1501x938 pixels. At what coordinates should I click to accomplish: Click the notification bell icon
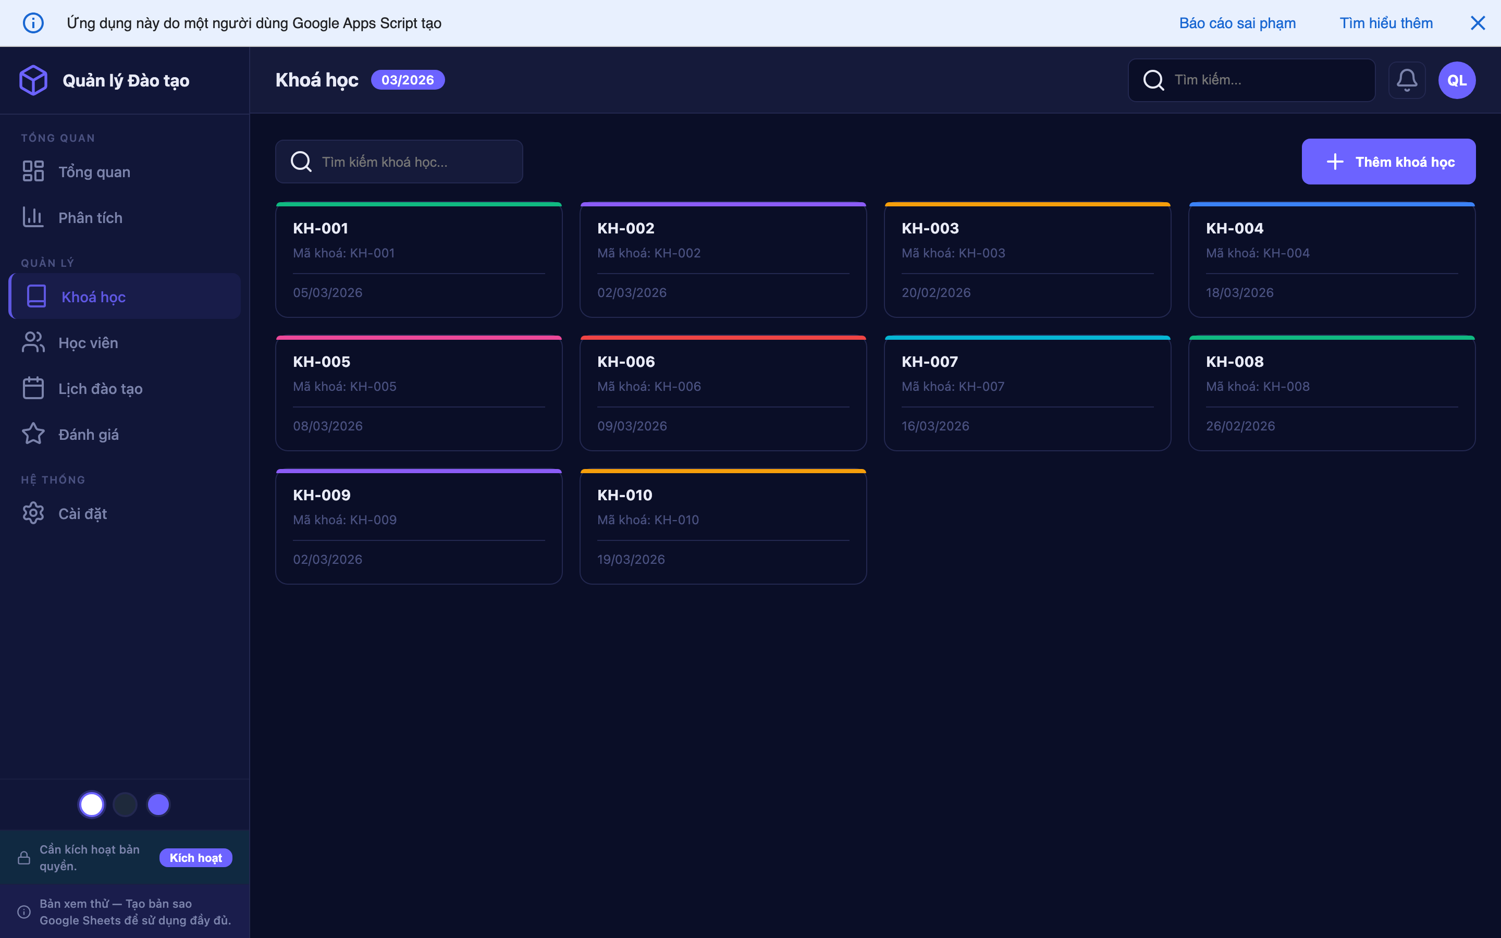click(1406, 80)
